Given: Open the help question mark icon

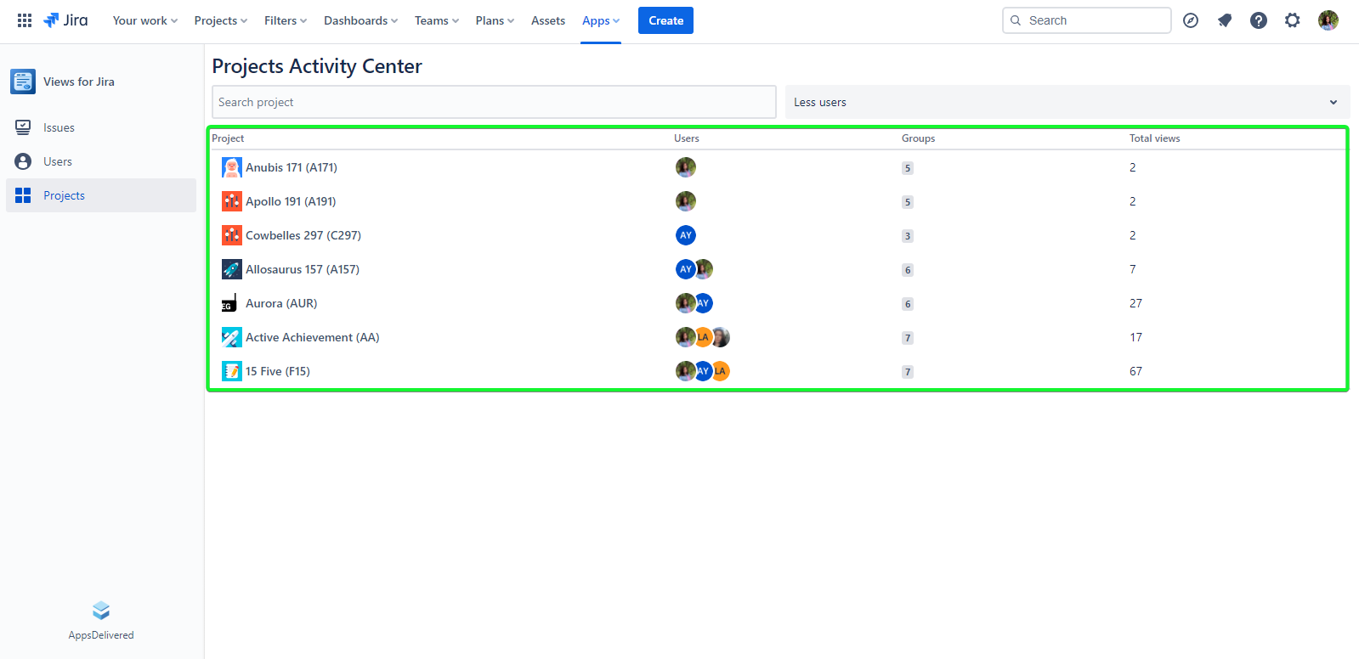Looking at the screenshot, I should pyautogui.click(x=1259, y=20).
